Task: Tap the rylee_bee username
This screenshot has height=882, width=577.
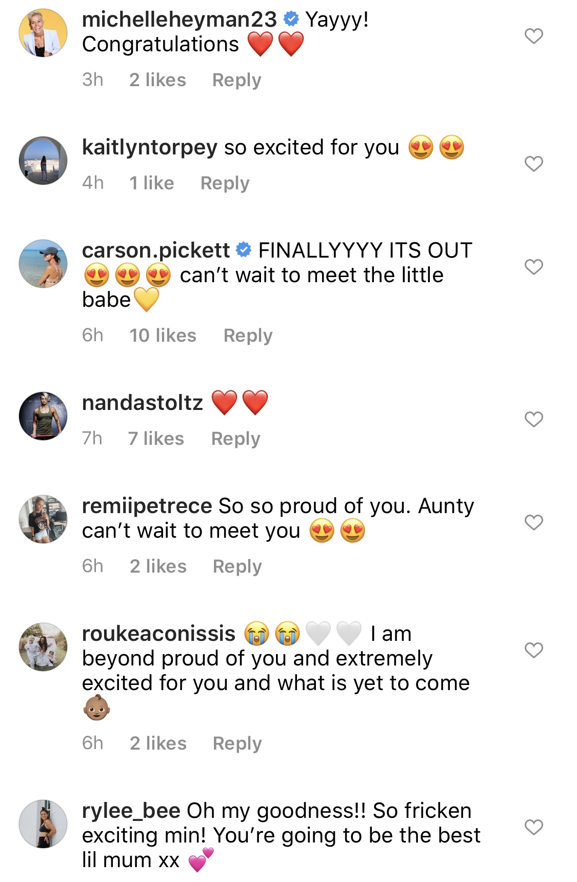Action: click(x=131, y=811)
